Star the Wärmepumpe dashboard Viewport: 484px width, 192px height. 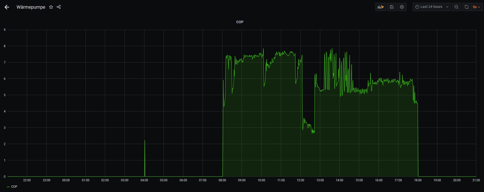click(x=51, y=7)
